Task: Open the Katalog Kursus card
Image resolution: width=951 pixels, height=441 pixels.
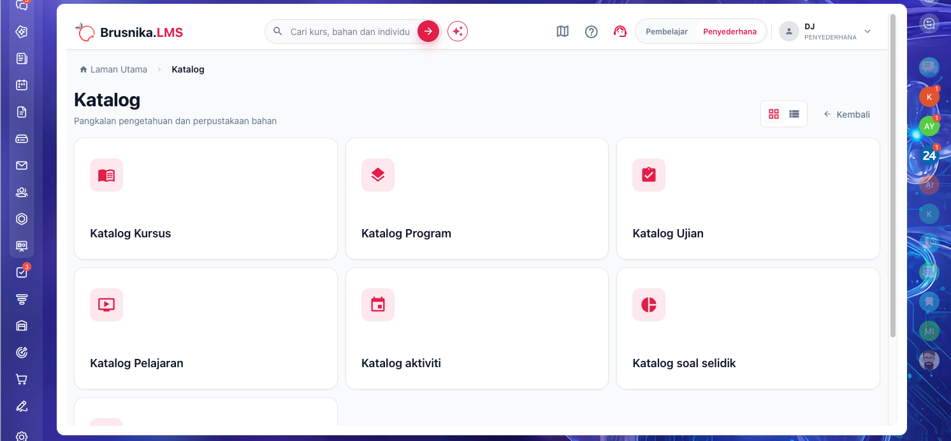Action: tap(206, 199)
